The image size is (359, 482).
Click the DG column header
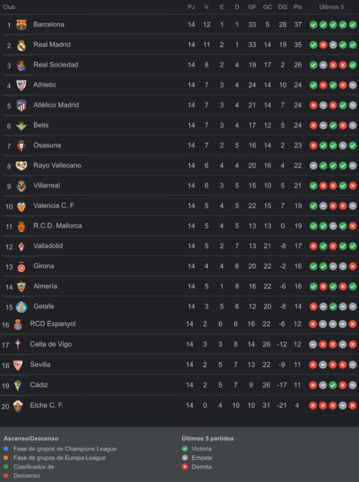[x=283, y=7]
